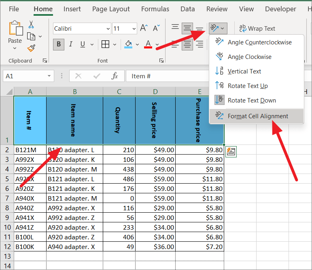Set Bottom Align in the ribbon
Image resolution: width=312 pixels, height=270 pixels.
coord(200,28)
